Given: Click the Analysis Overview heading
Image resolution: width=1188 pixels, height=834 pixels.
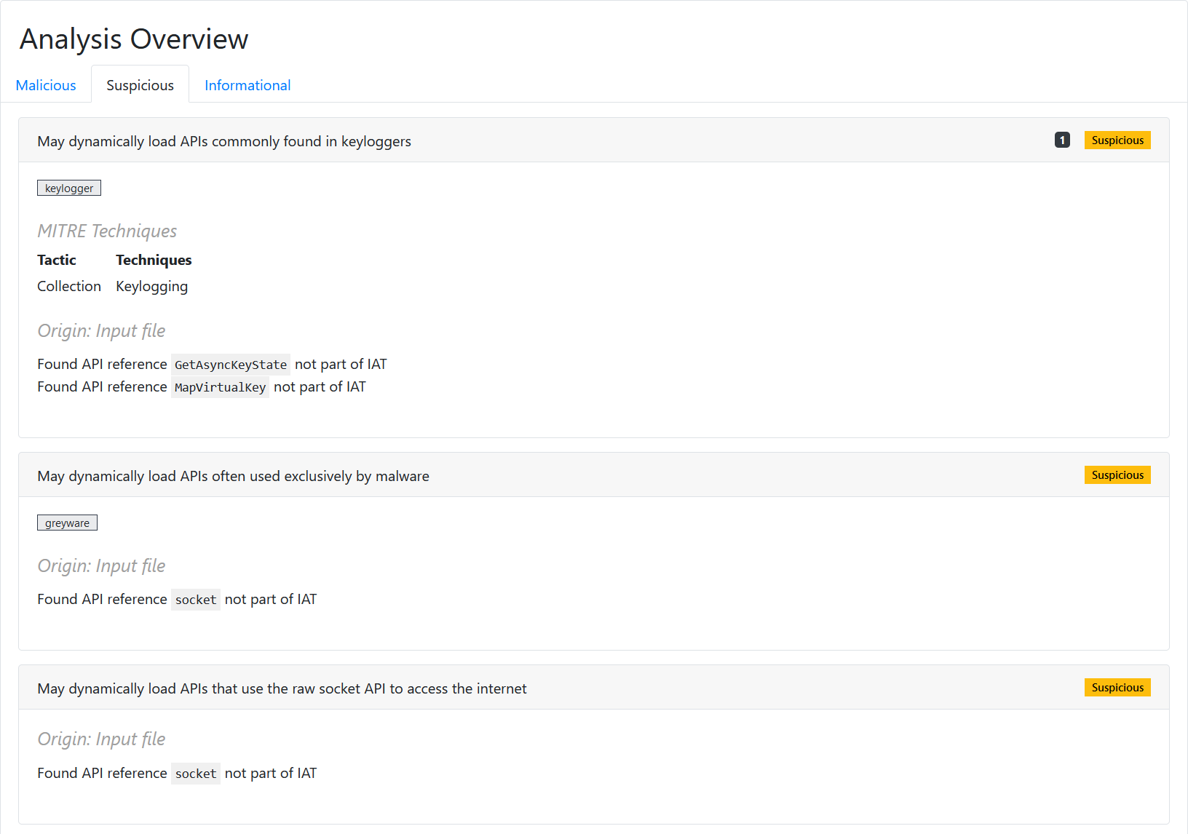Looking at the screenshot, I should tap(134, 39).
